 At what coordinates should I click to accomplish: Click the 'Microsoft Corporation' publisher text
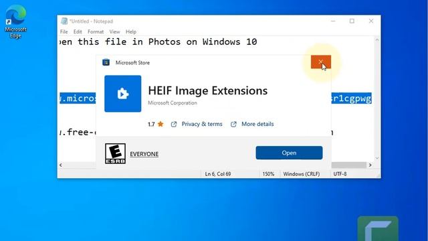(x=173, y=103)
